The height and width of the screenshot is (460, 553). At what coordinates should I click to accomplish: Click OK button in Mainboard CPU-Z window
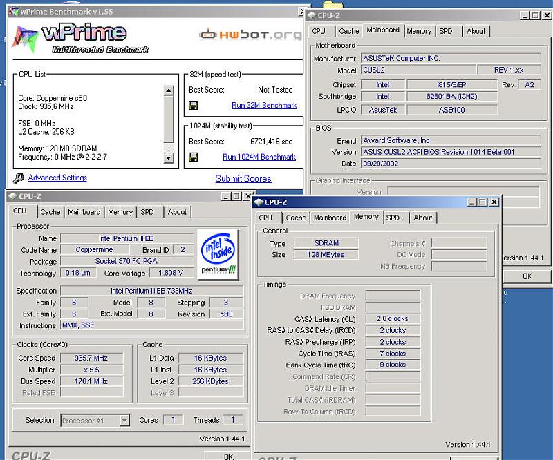(527, 276)
